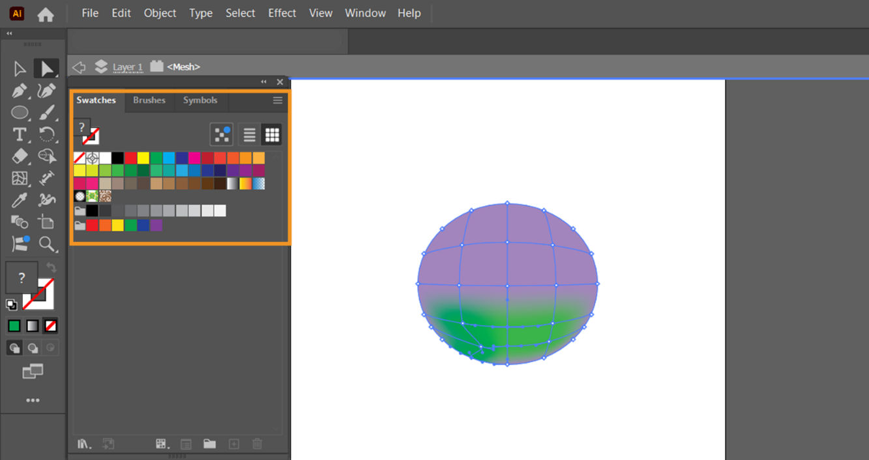Open the bright colors group folder
Image resolution: width=869 pixels, height=460 pixels.
[80, 225]
